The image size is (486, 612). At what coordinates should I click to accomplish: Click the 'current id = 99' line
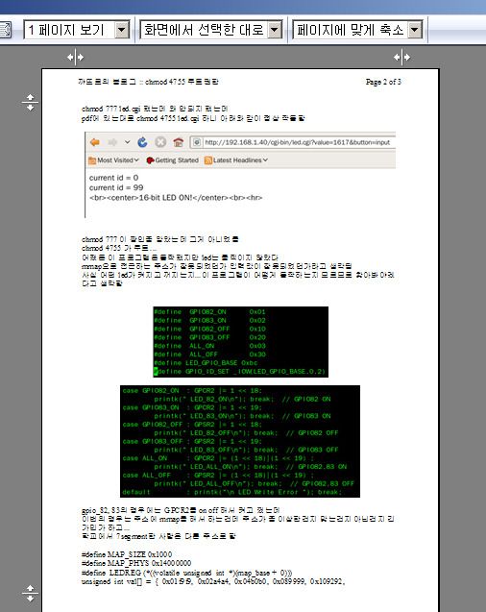point(116,187)
